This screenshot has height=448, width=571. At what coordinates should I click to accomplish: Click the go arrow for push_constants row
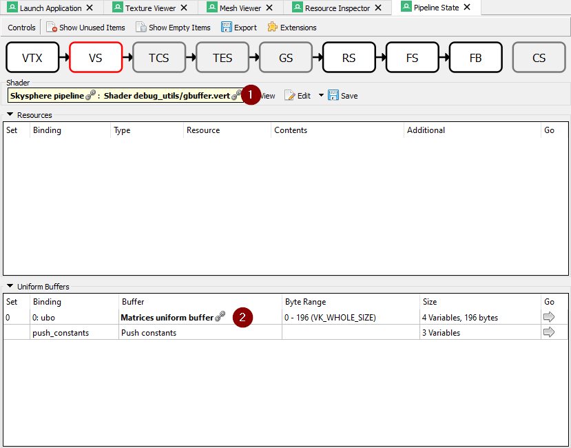pos(548,332)
